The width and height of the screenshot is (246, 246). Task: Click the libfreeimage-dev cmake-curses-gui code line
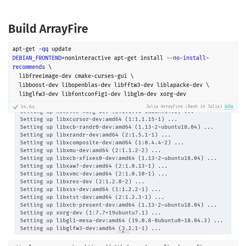point(76,76)
